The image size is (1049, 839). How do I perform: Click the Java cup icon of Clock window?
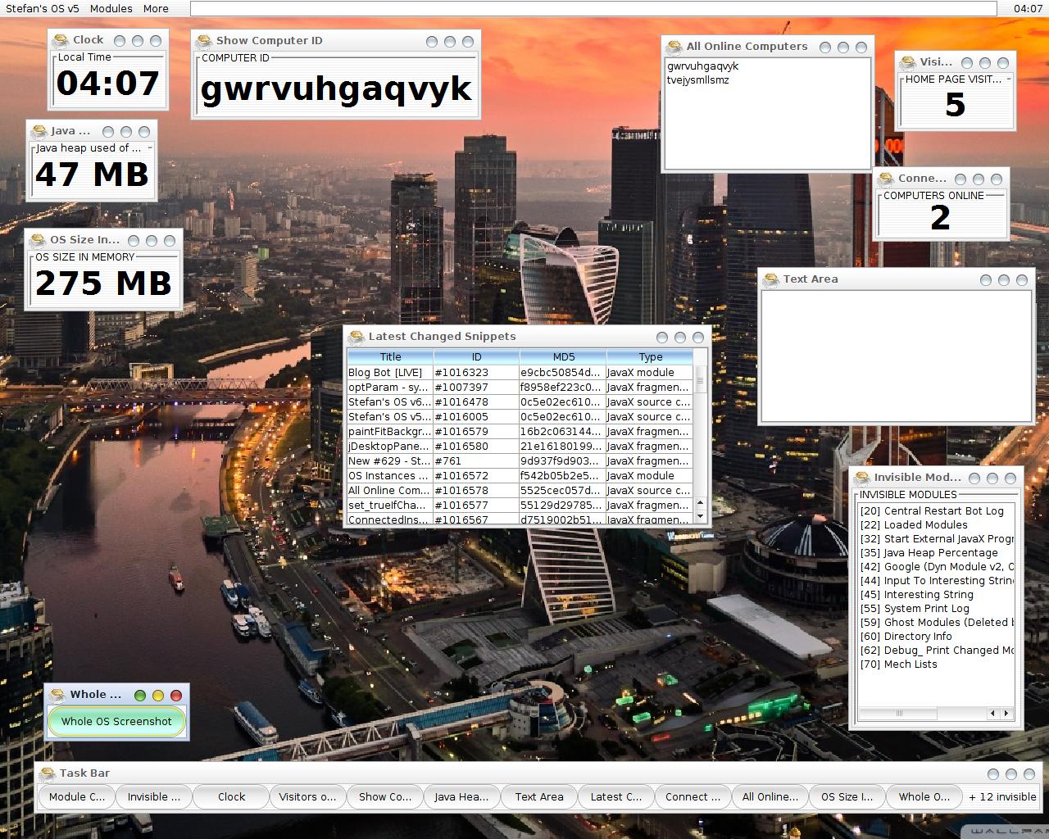60,41
